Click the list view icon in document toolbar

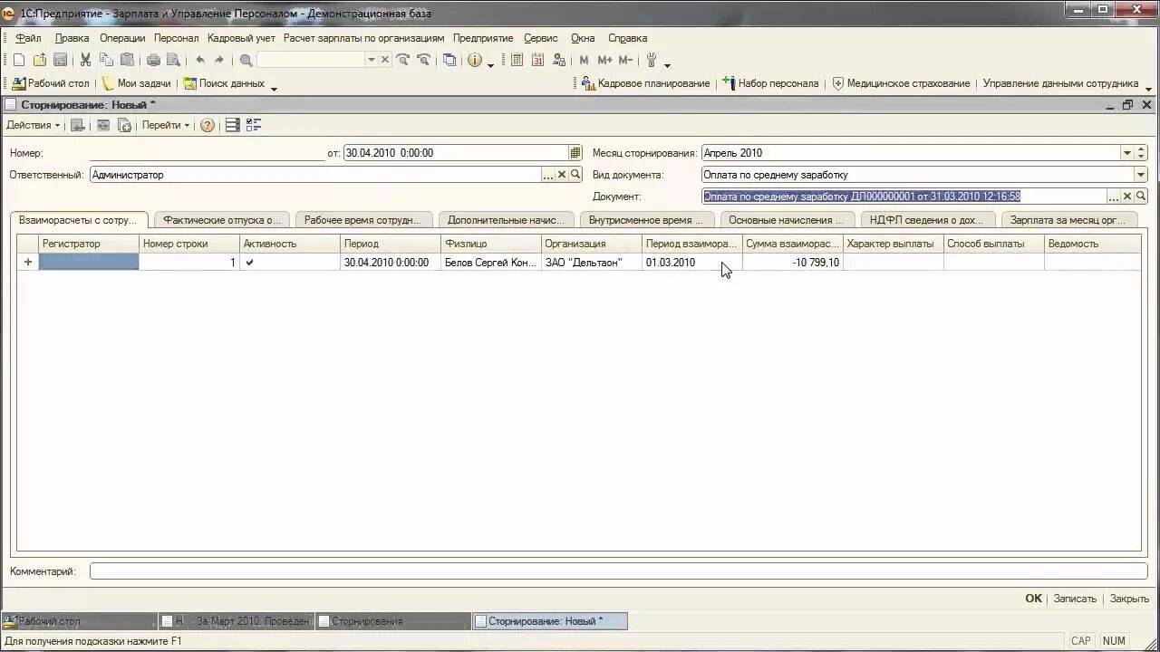(233, 125)
